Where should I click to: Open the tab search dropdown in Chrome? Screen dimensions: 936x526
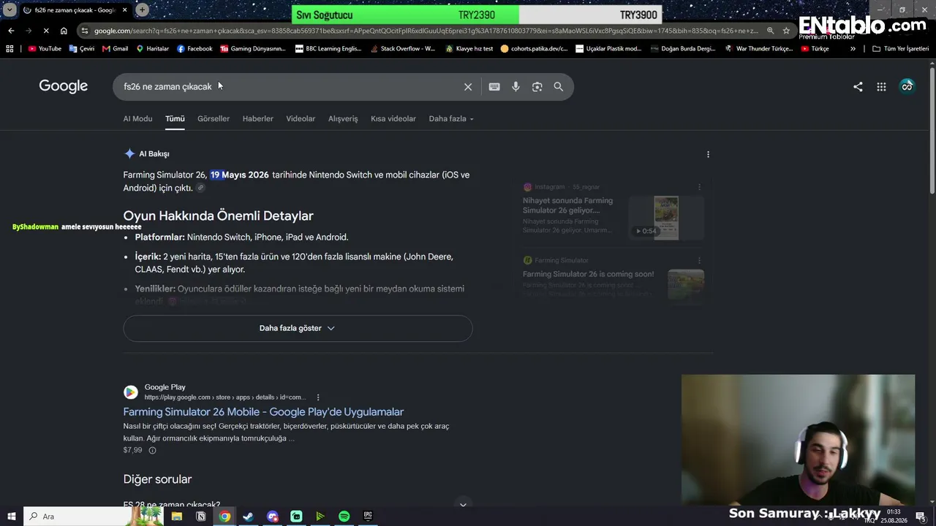[x=10, y=9]
